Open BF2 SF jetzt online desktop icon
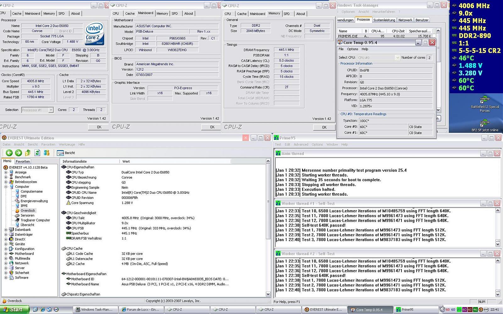This screenshot has height=314, width=503. tap(485, 126)
